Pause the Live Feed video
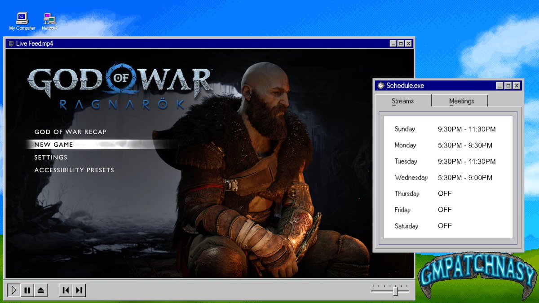The height and width of the screenshot is (303, 539). point(27,290)
